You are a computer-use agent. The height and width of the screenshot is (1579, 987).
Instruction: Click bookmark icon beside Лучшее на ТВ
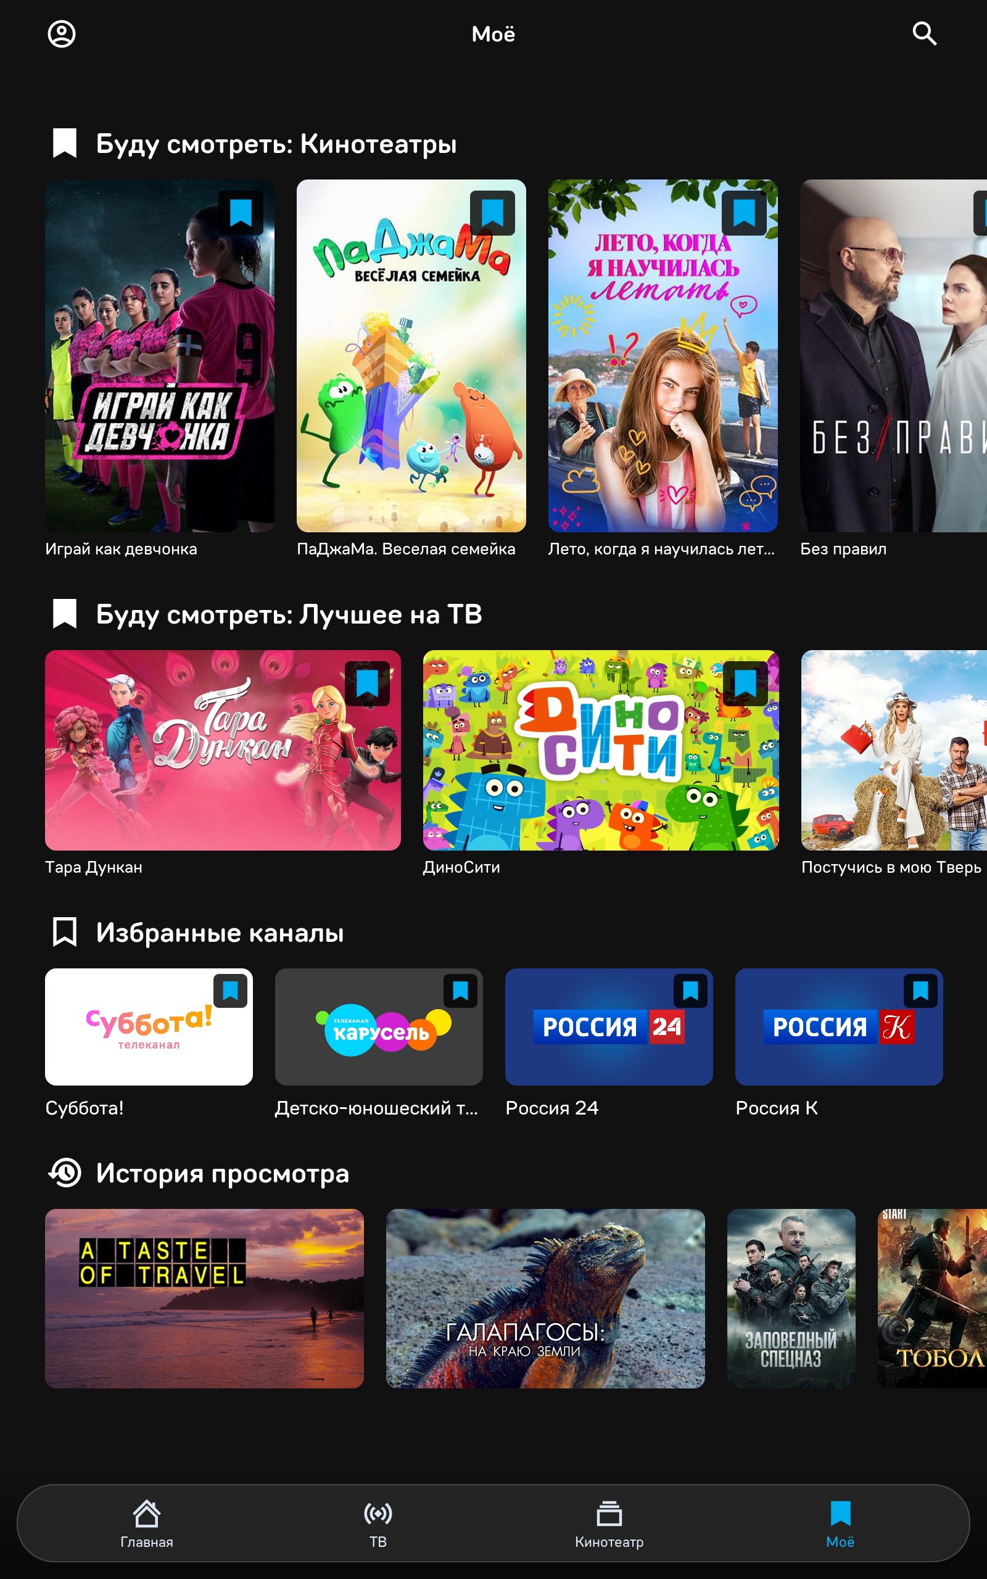[65, 614]
